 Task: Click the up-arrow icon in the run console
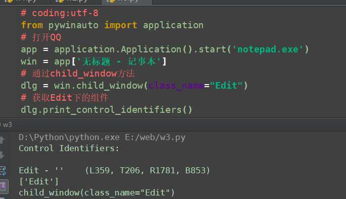(x=2, y=140)
